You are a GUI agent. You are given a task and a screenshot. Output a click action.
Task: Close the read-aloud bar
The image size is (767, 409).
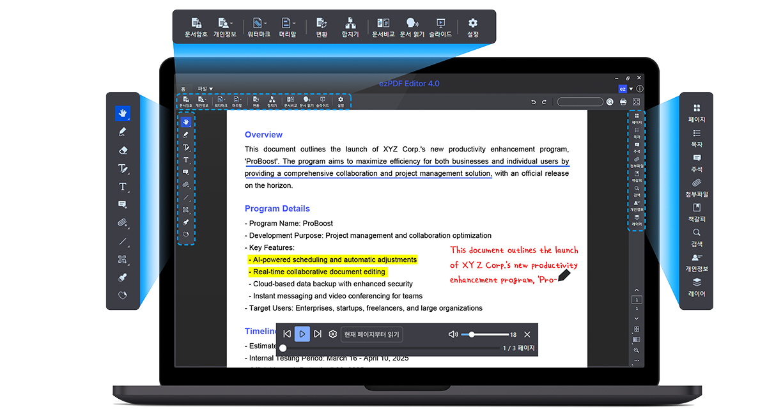[x=527, y=334]
